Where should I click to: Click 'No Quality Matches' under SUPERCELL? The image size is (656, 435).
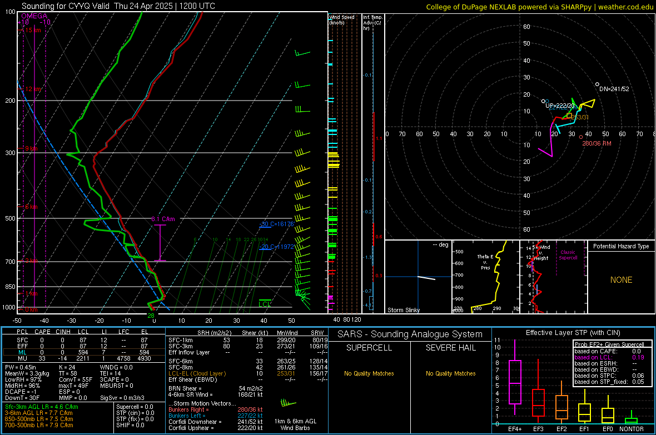coord(369,373)
